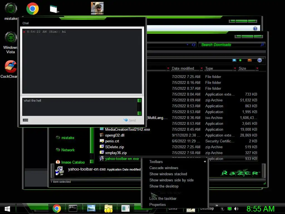Click the volume speaker tray icon
Image resolution: width=285 pixels, height=214 pixels.
(236, 209)
